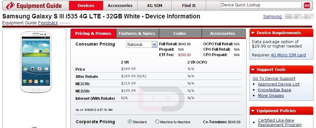Select the Standard corporate pricing option
The width and height of the screenshot is (316, 128).
click(x=130, y=122)
